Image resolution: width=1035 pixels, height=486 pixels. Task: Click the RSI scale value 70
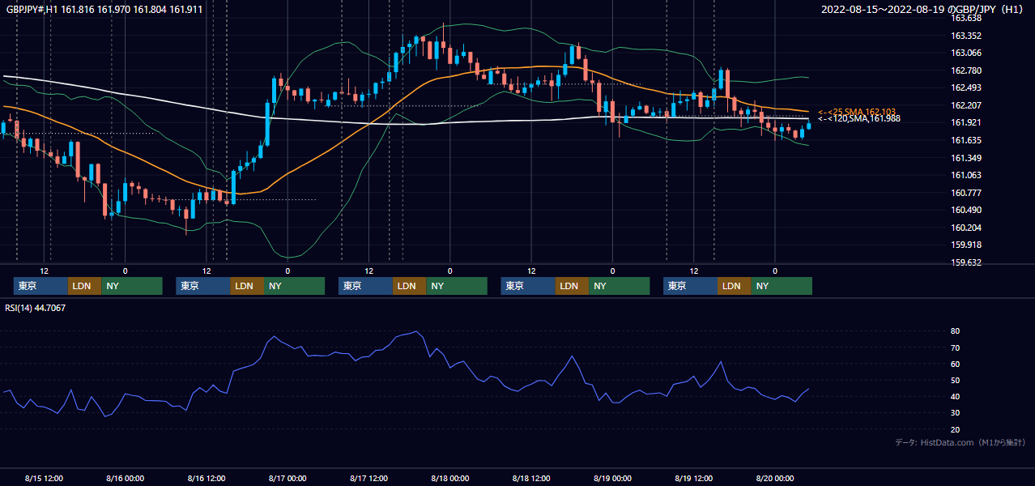tap(956, 347)
